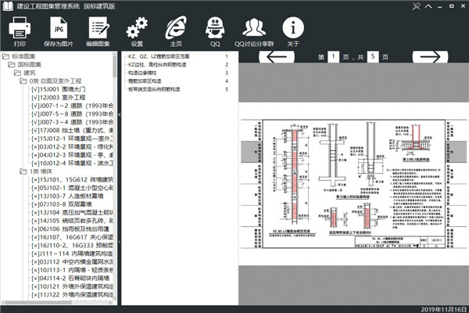
Task: Select 15J001 围墙大门 atlas
Action: (59, 89)
